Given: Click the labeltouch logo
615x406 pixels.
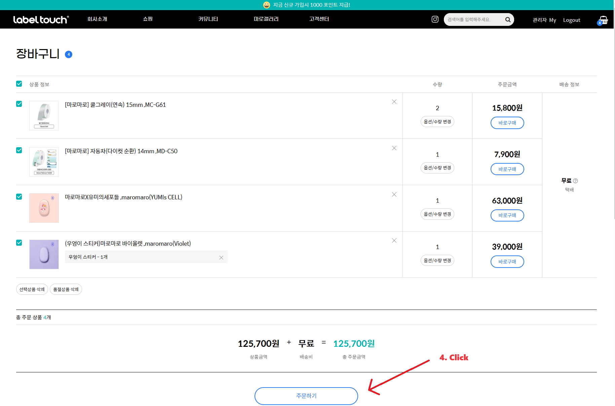Looking at the screenshot, I should pos(41,20).
